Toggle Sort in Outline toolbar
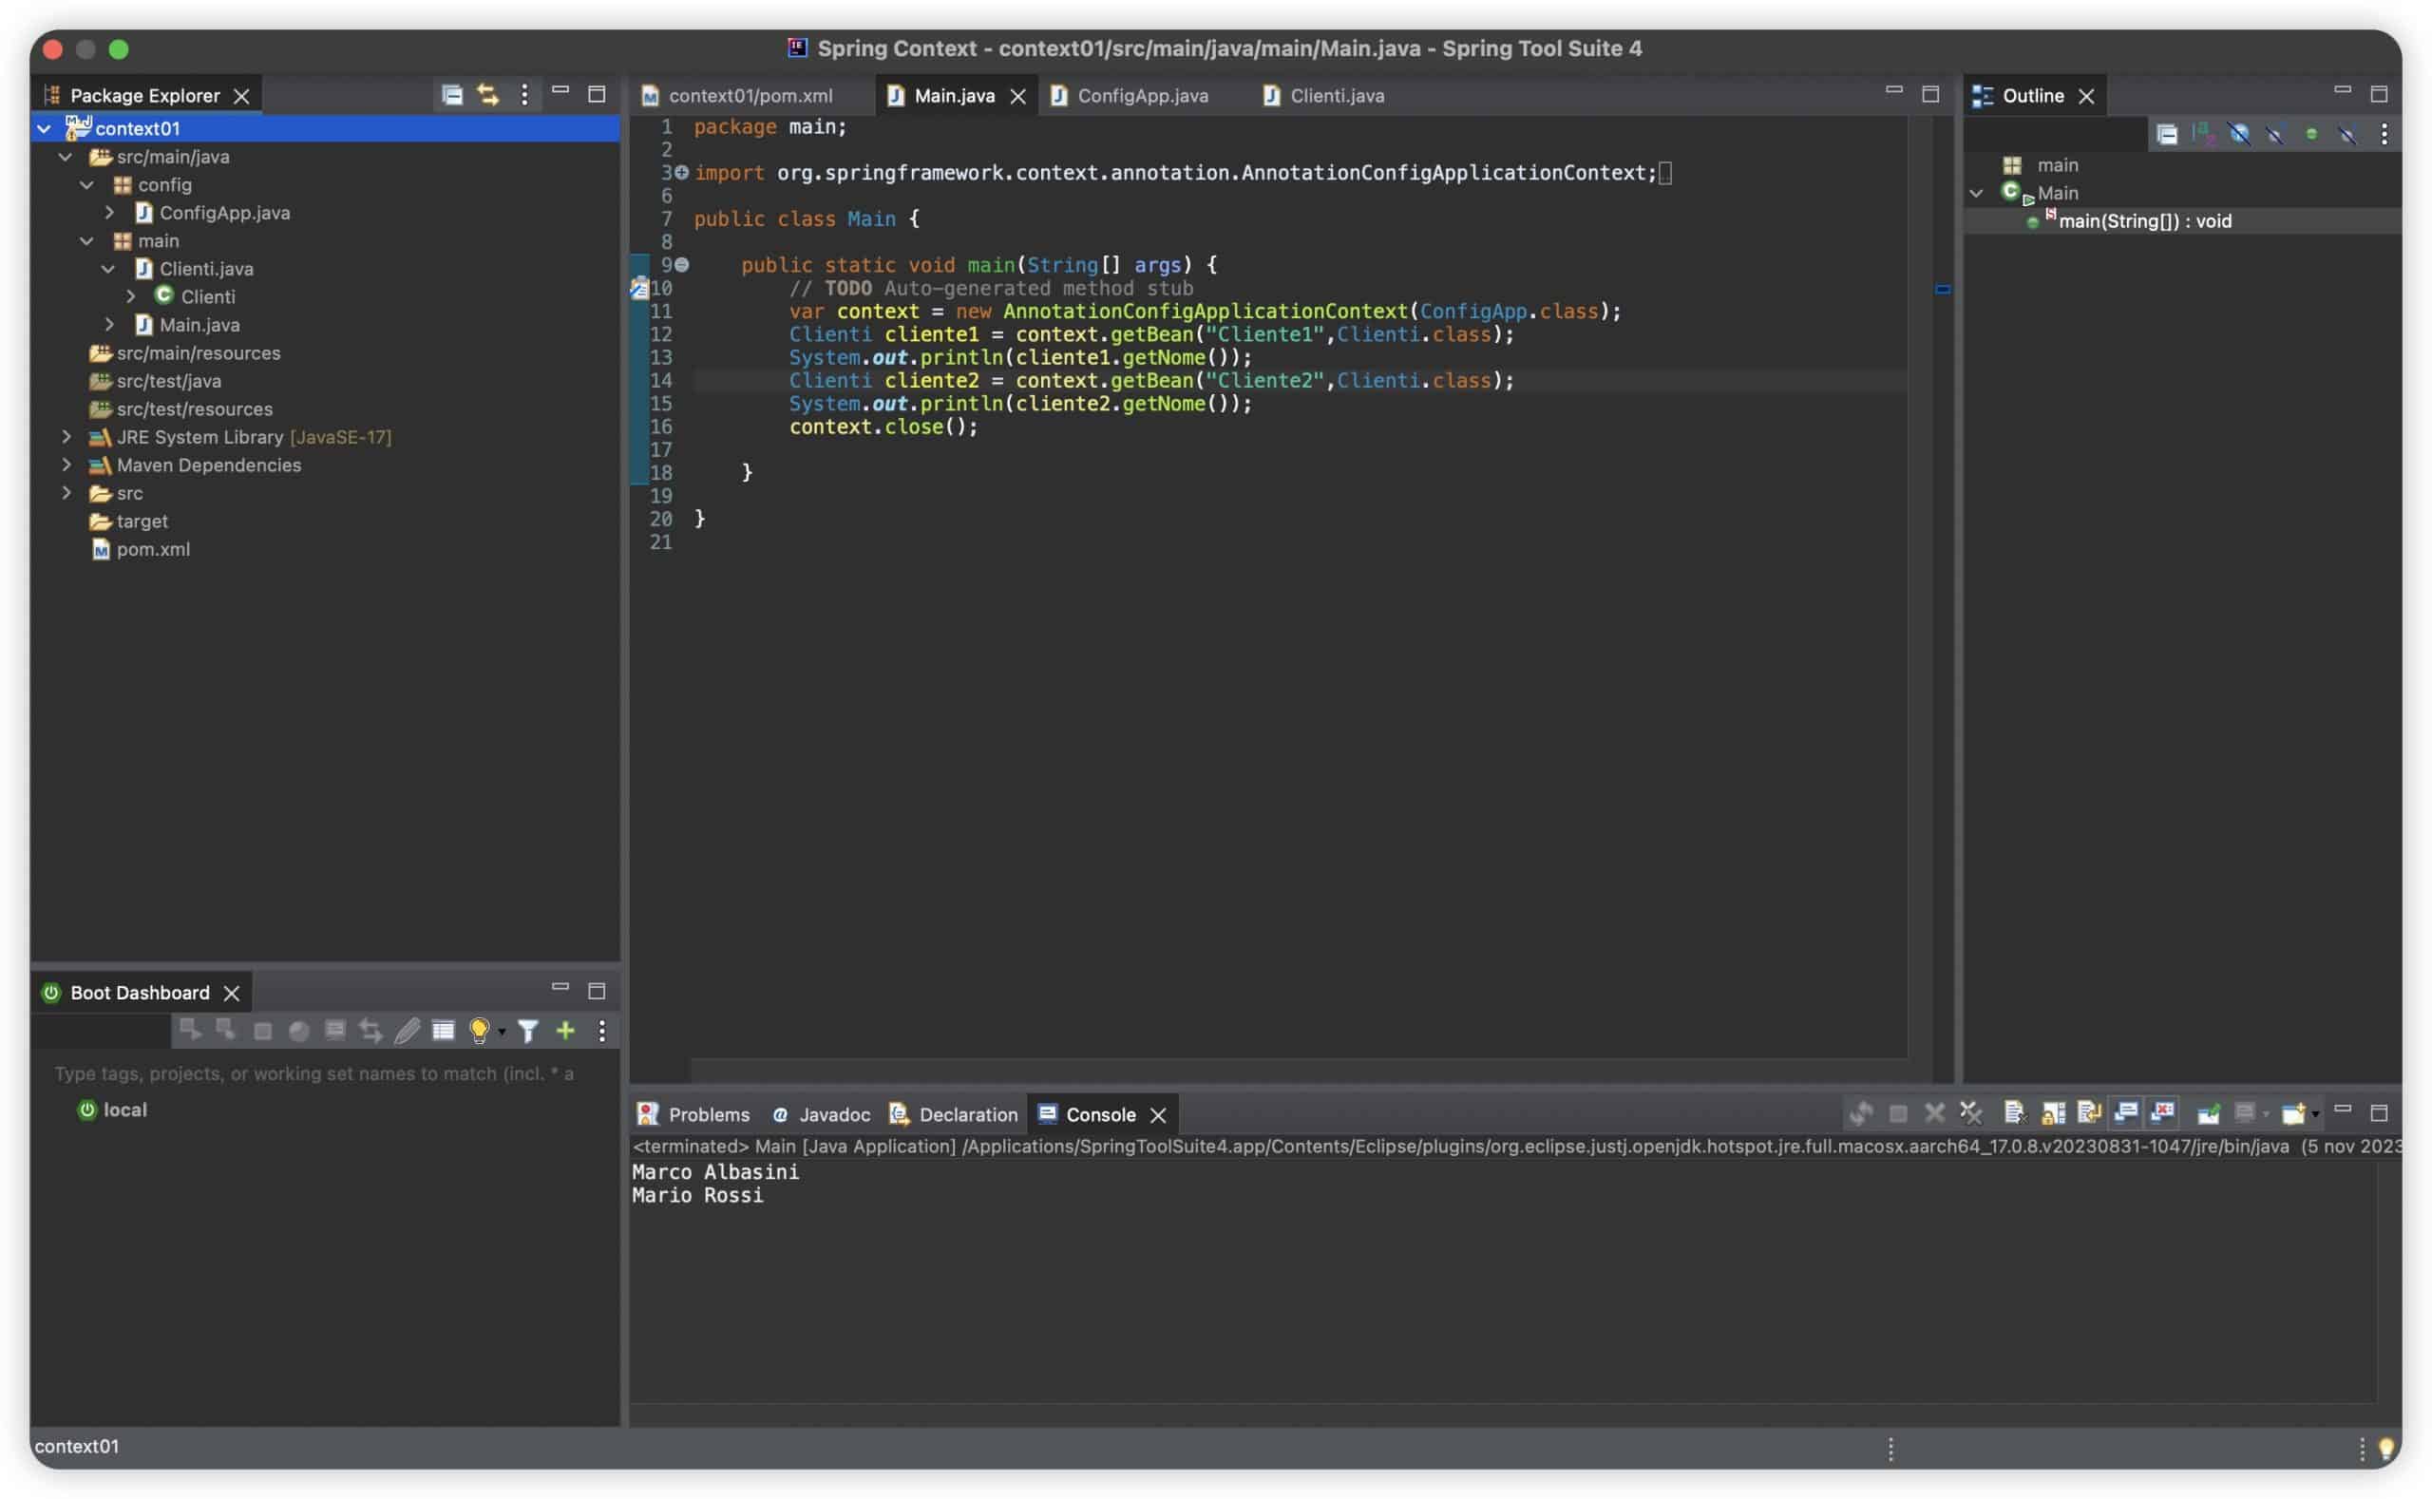This screenshot has height=1499, width=2432. click(x=2203, y=134)
